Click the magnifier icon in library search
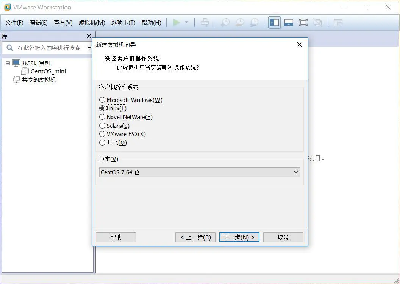Screen dimensions: 400x284 pos(10,48)
